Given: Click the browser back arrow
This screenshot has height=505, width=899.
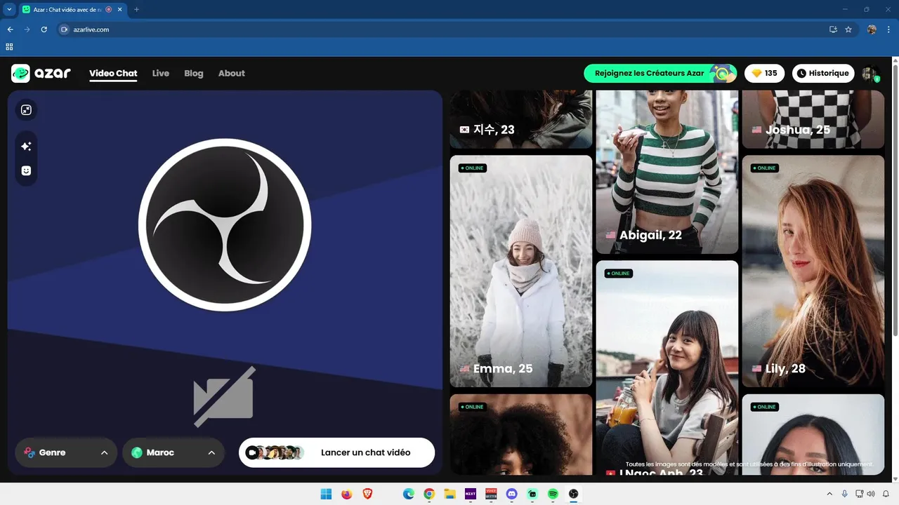Looking at the screenshot, I should tap(10, 29).
